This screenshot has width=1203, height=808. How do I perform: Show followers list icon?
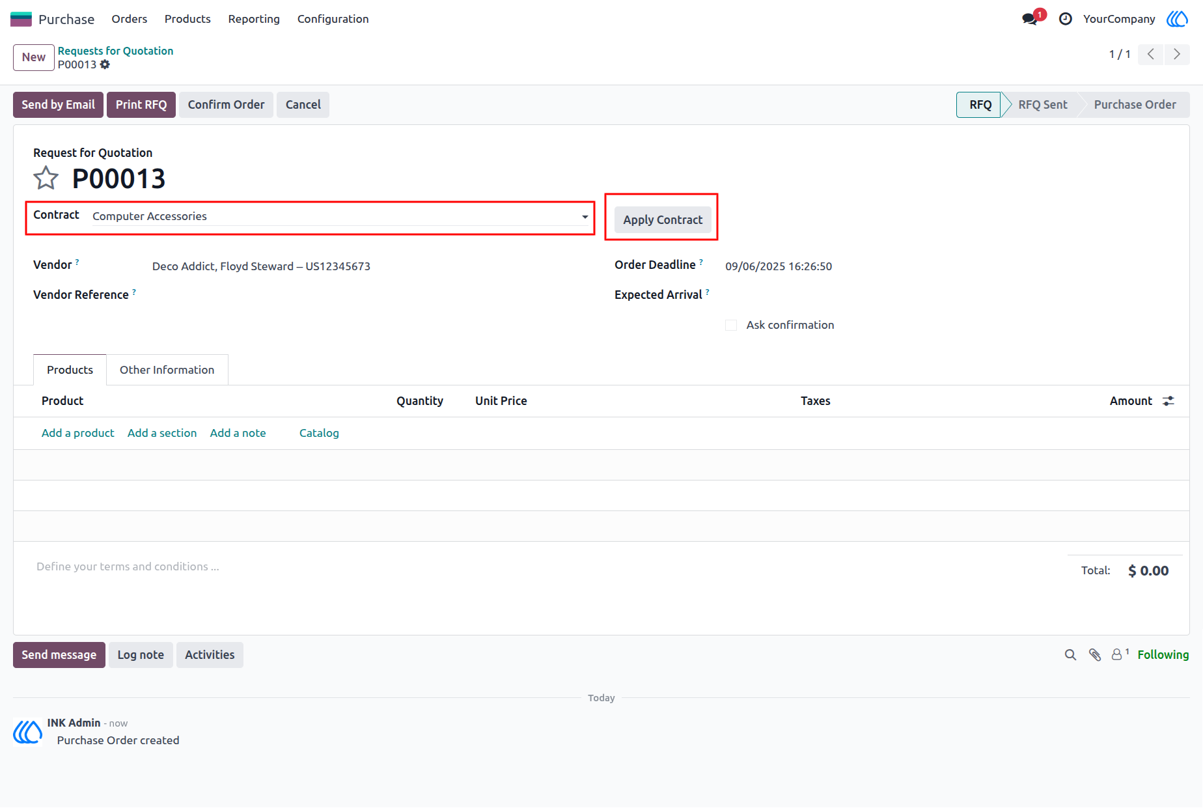[1120, 654]
